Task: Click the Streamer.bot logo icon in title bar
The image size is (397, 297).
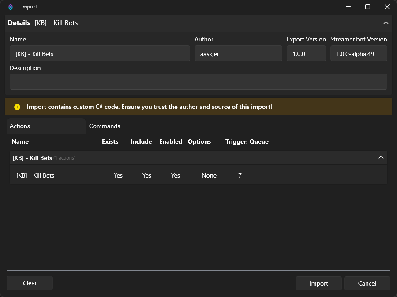Action: point(11,7)
